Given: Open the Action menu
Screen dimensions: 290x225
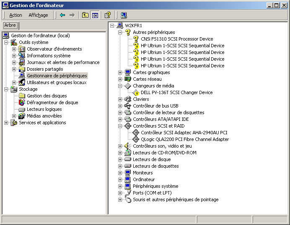Looking at the screenshot, I should tap(16, 15).
